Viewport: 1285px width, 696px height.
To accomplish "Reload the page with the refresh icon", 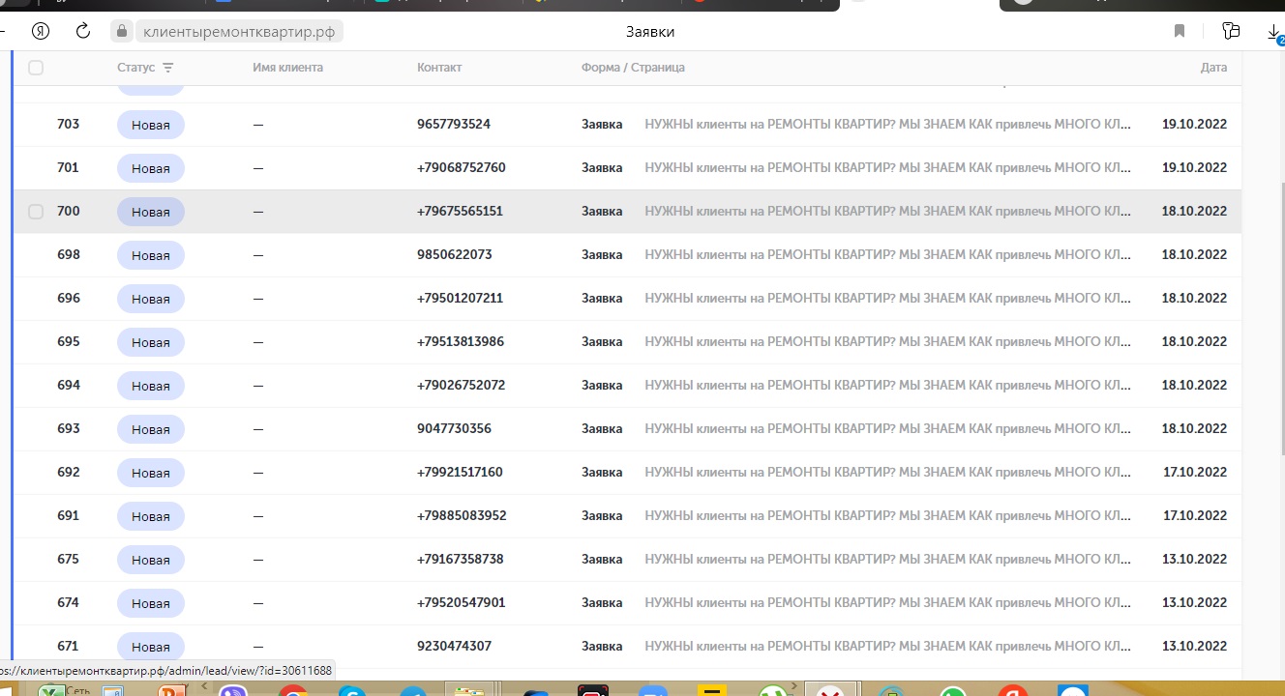I will 83,31.
